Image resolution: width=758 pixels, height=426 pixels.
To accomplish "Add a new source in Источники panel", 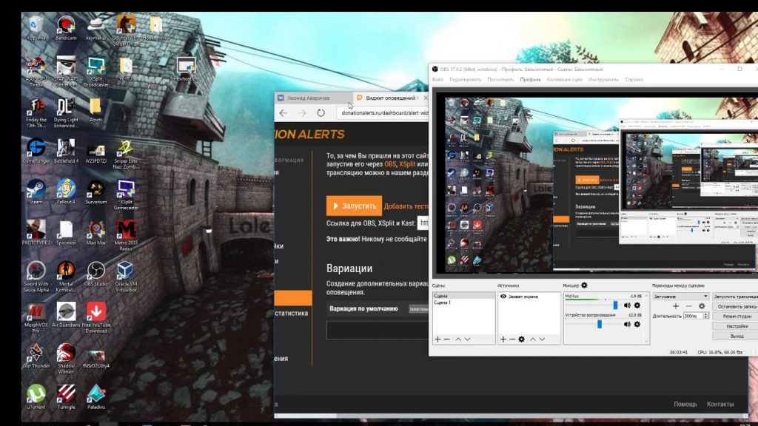I will point(503,339).
